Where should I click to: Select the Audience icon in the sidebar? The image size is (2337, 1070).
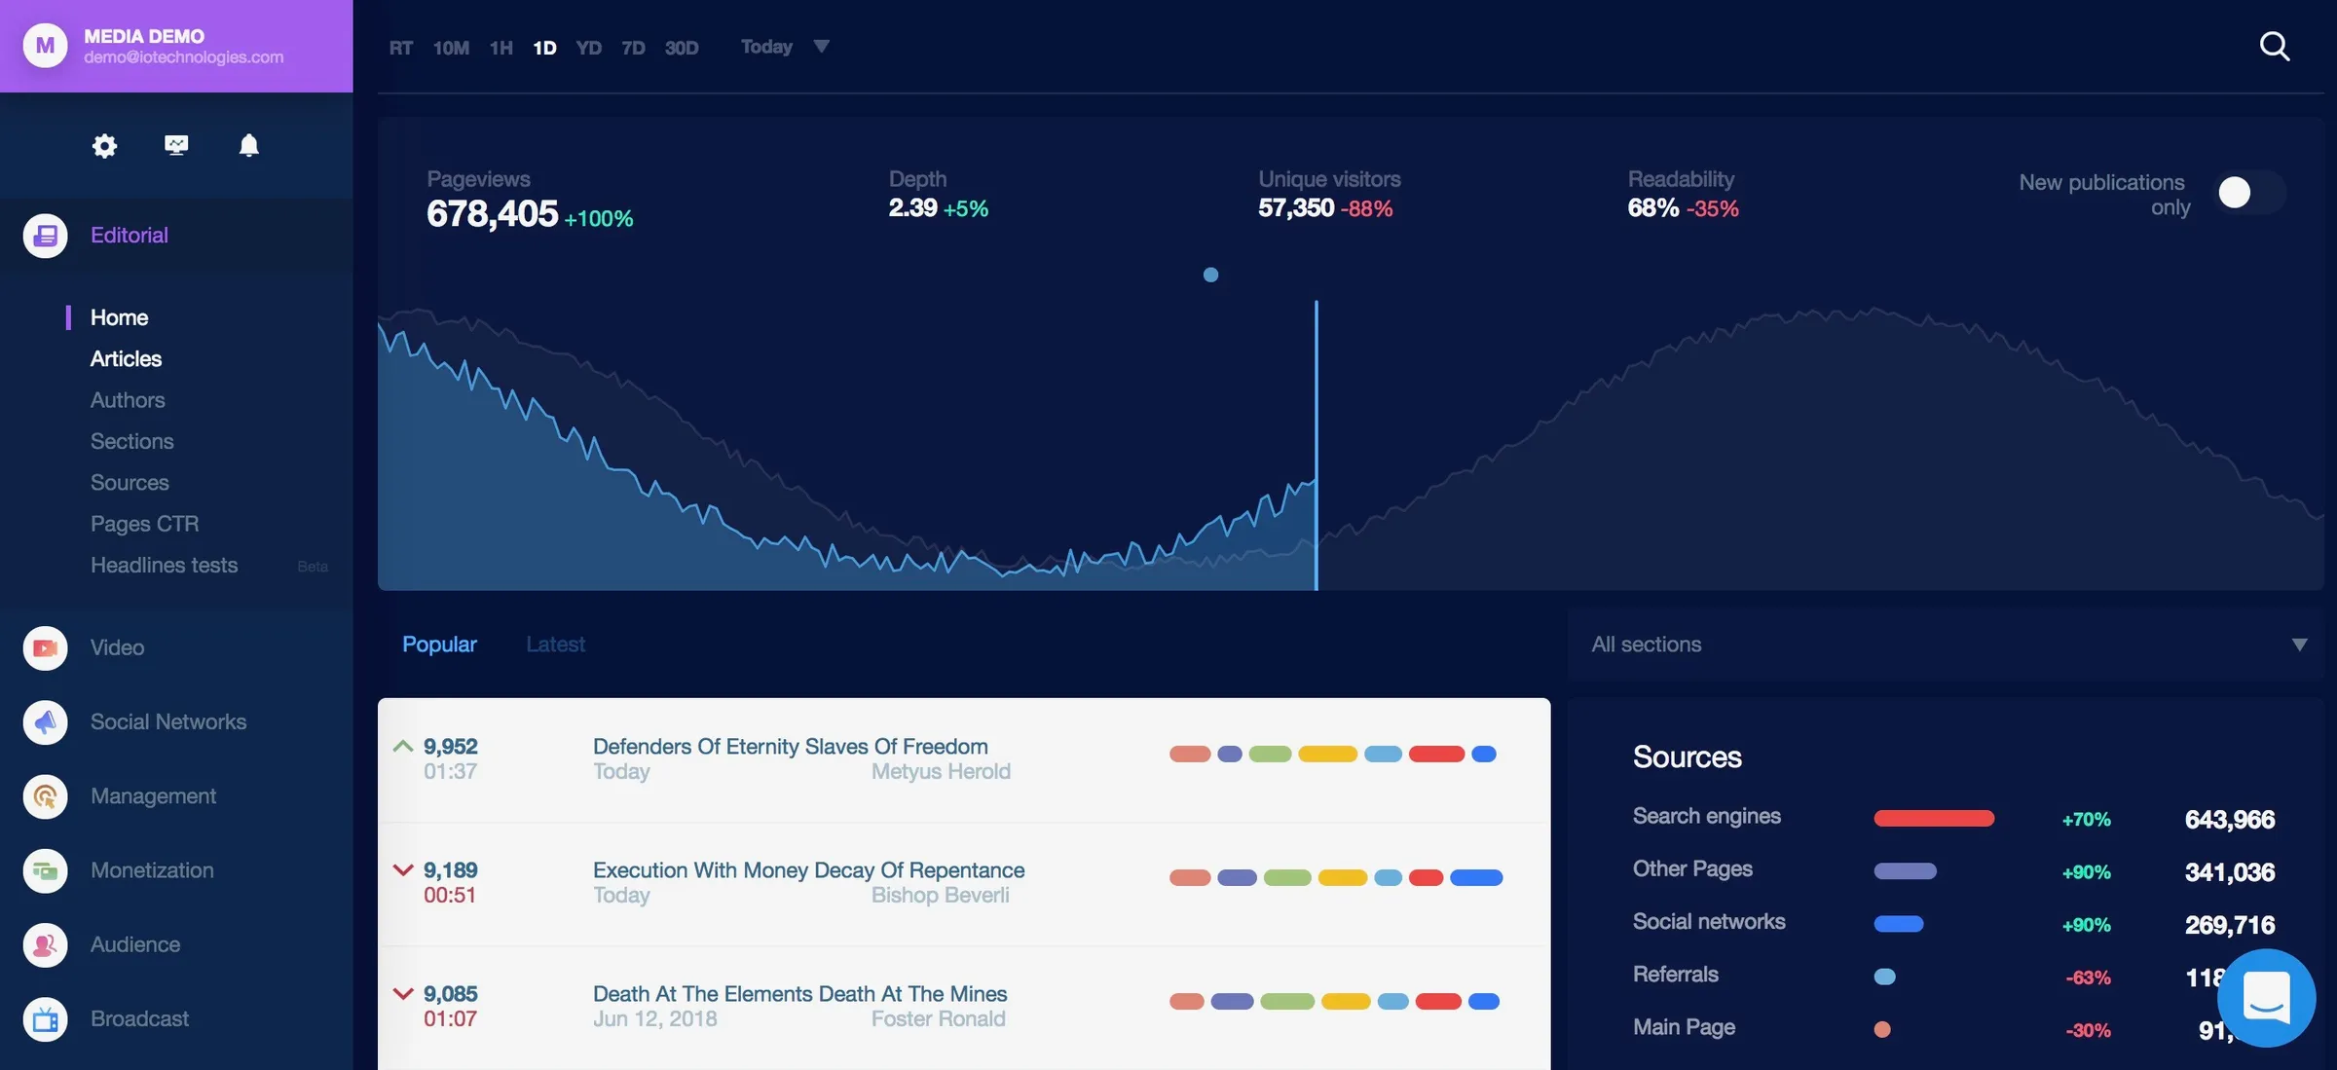[x=45, y=944]
